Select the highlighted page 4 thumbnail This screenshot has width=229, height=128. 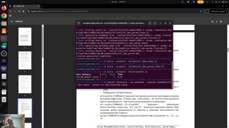tap(25, 108)
